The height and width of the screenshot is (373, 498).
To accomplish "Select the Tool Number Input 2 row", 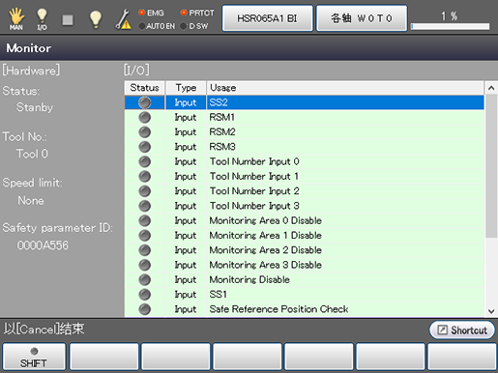I will tap(305, 191).
